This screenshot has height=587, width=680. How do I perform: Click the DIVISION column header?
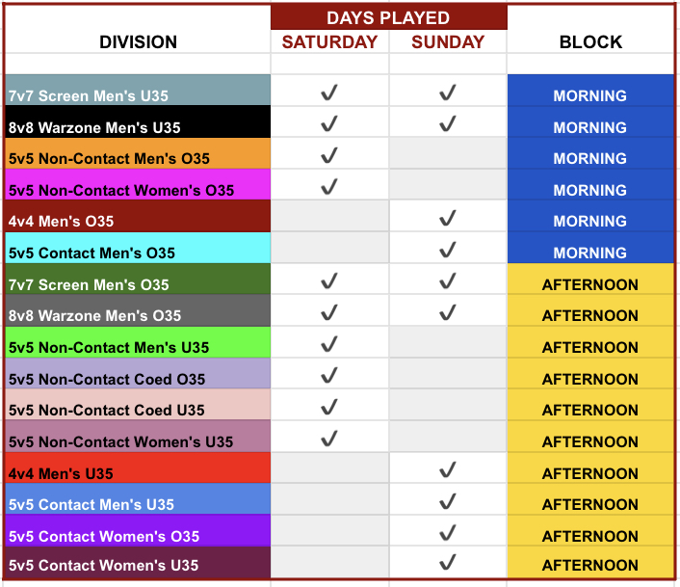pos(139,41)
